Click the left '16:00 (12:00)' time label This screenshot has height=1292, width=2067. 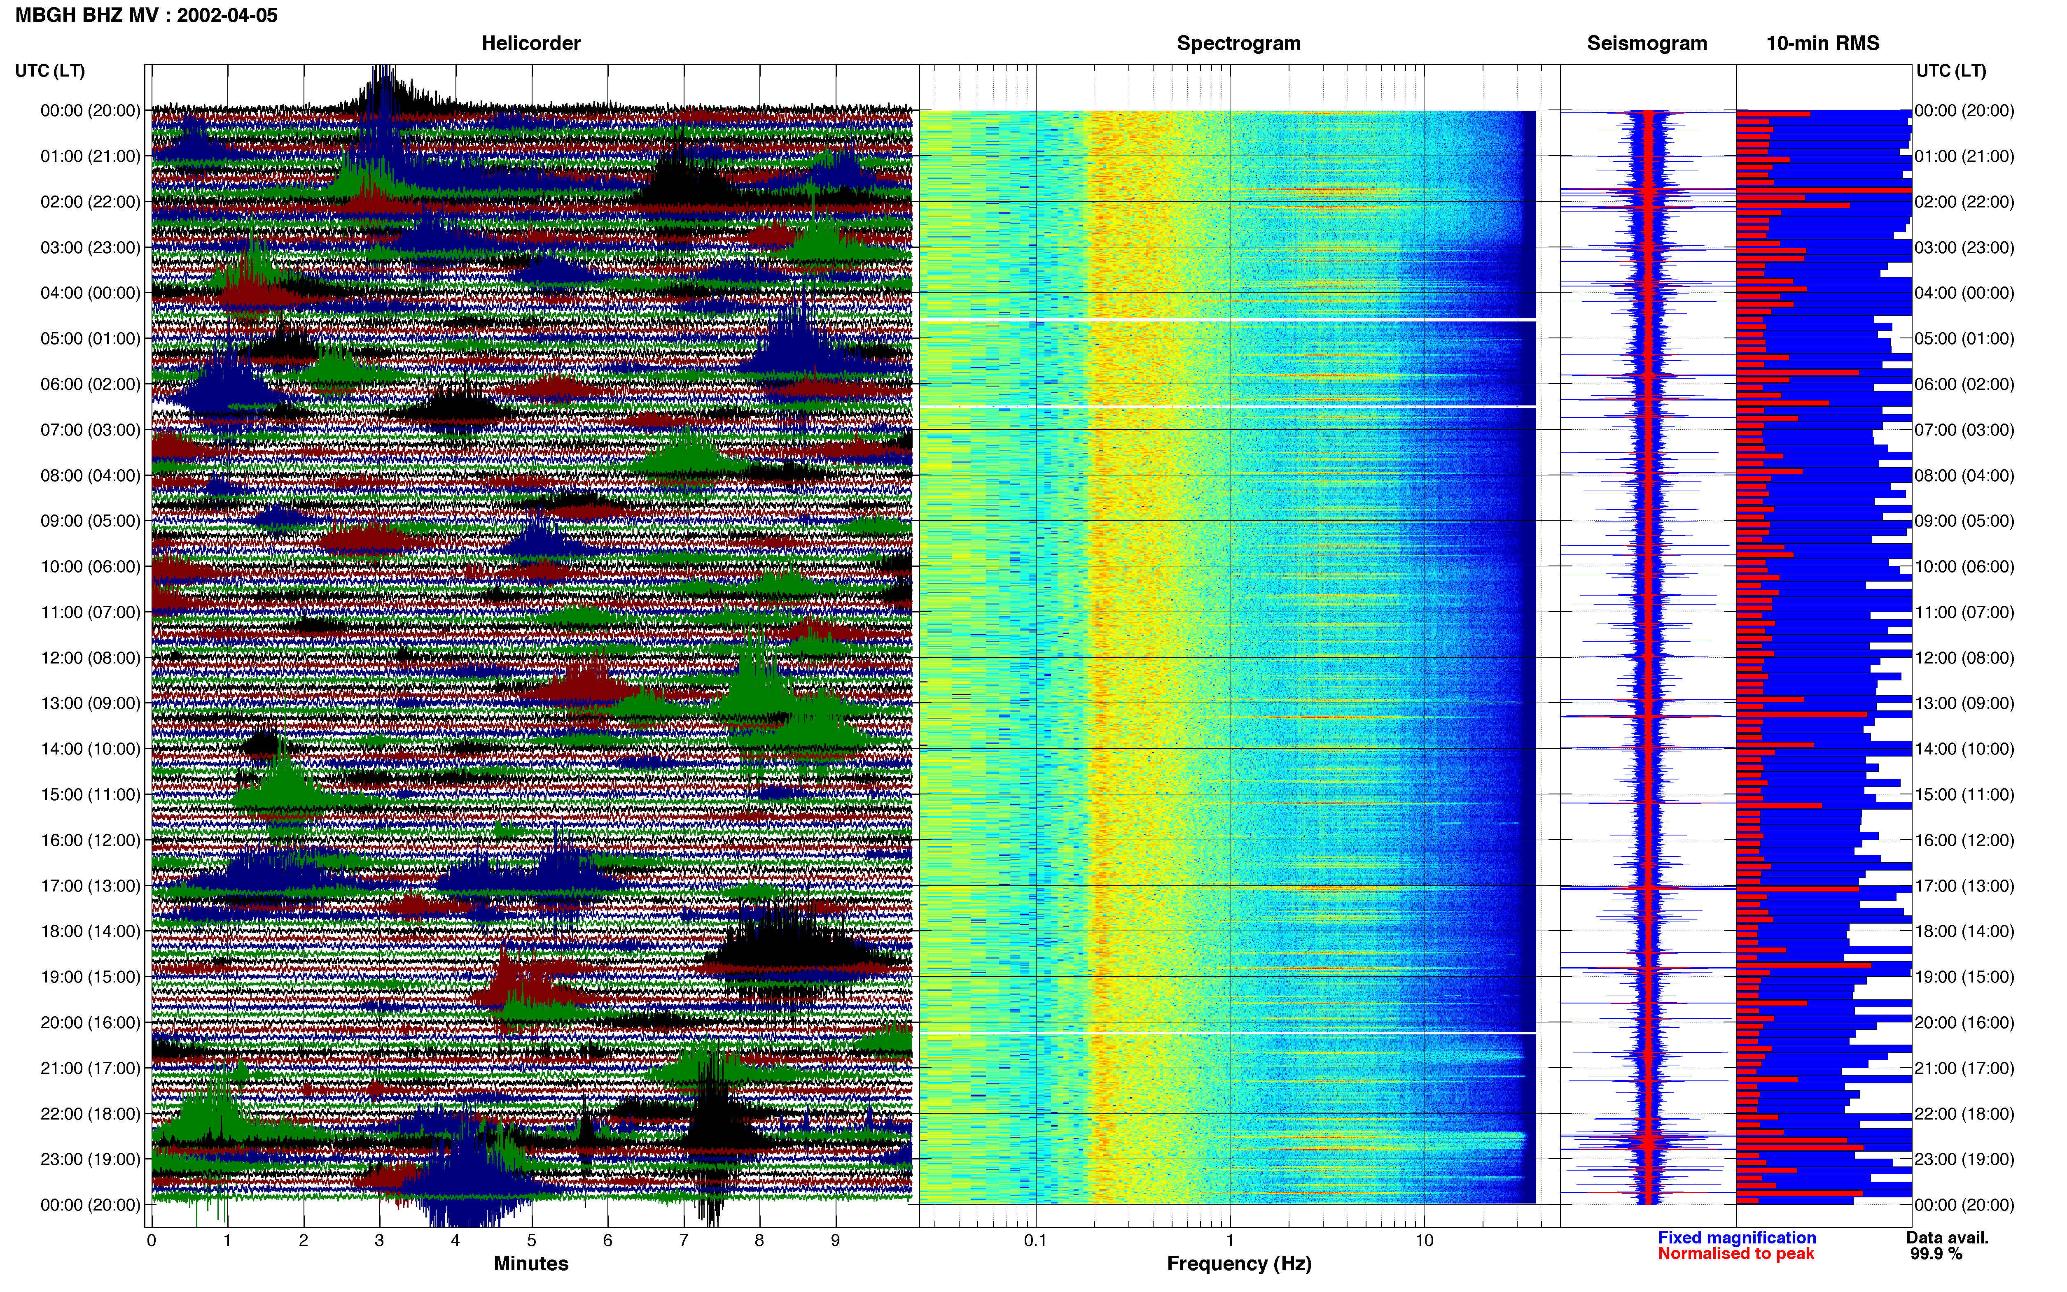[91, 840]
